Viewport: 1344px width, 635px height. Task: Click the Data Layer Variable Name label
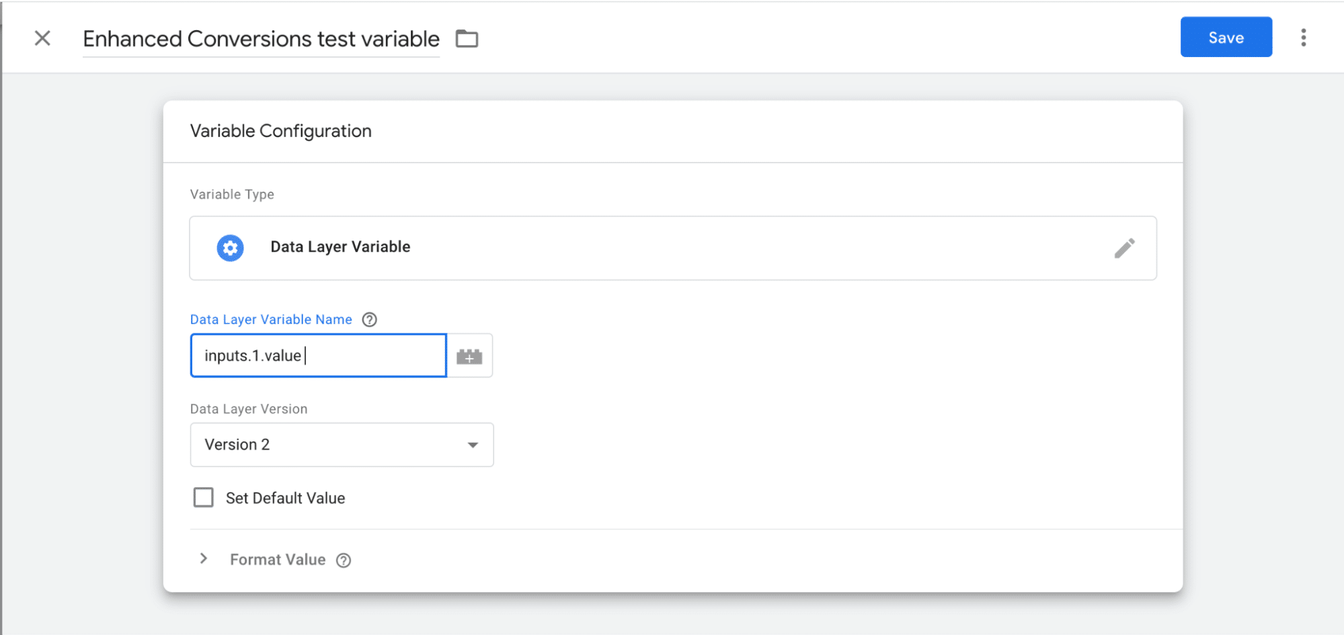click(x=271, y=320)
